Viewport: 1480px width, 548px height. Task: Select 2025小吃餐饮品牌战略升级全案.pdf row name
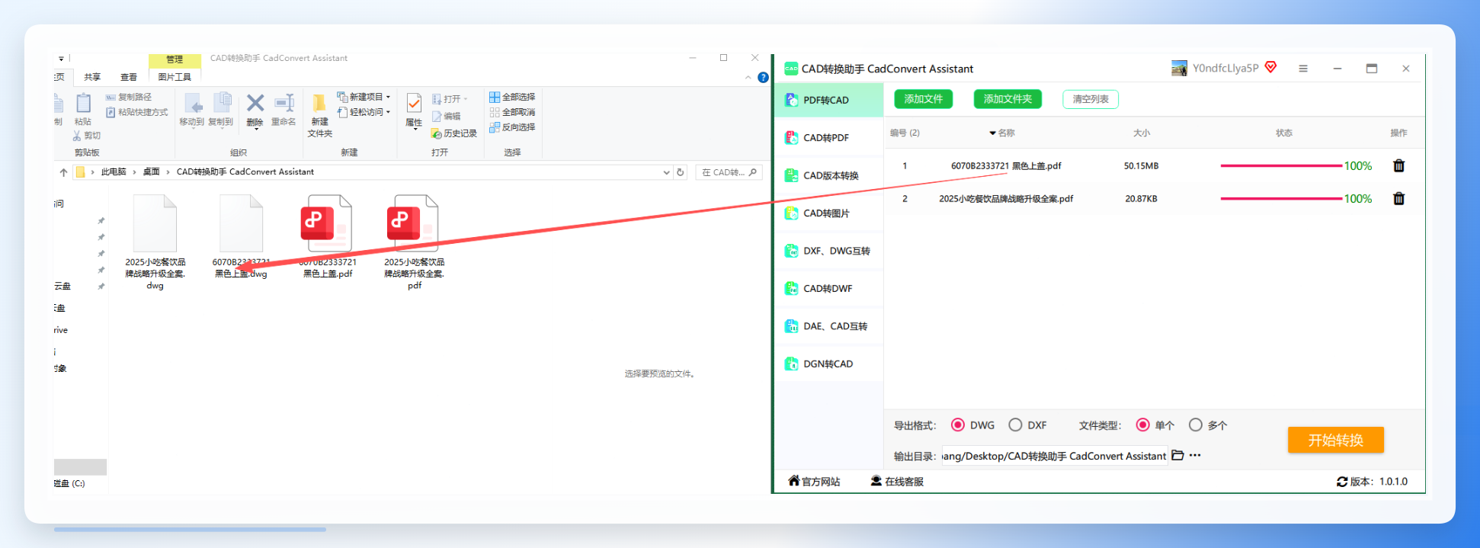[1006, 198]
